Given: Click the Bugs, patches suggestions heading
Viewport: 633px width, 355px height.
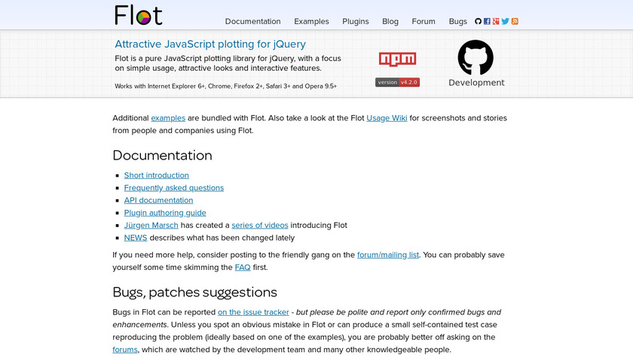Looking at the screenshot, I should 194,292.
